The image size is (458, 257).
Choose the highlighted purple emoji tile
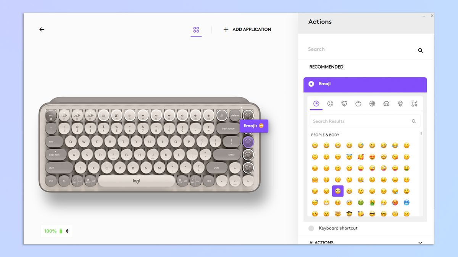pos(338,191)
